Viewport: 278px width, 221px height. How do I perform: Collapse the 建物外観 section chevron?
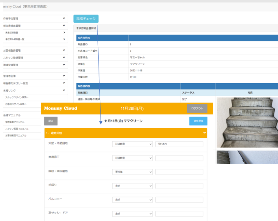204,133
